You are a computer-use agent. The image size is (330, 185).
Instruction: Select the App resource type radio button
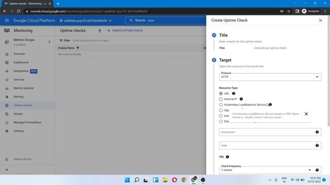221,110
